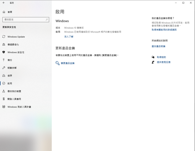Click the key icon for 變更產品金鑰
This screenshot has height=151, width=195.
click(x=58, y=63)
